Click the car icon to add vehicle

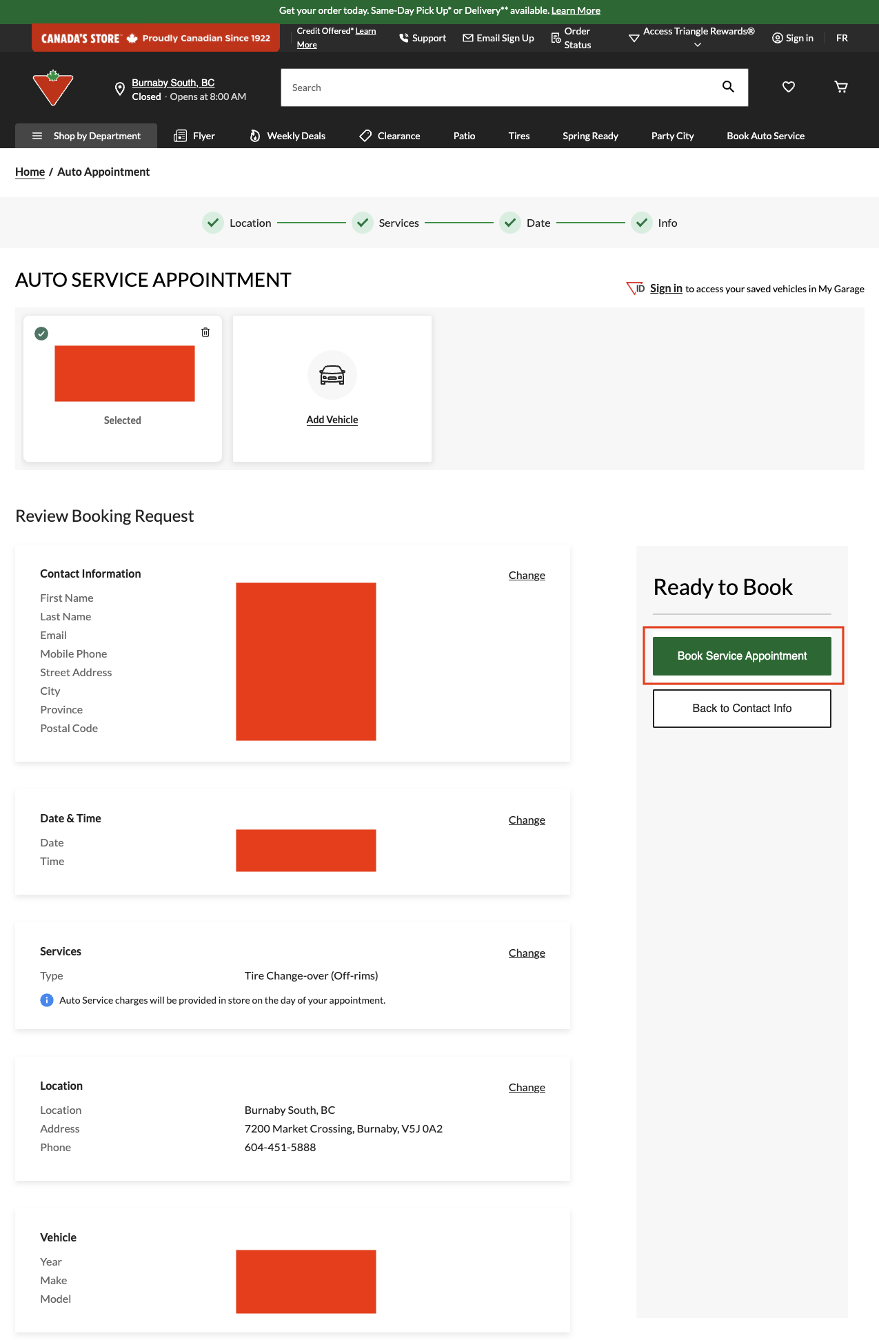click(x=332, y=375)
